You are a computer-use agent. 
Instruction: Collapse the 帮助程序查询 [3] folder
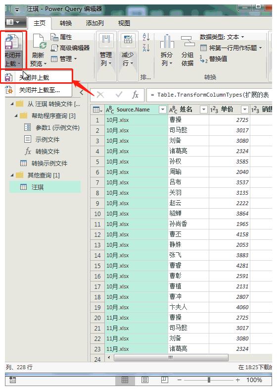click(x=16, y=116)
